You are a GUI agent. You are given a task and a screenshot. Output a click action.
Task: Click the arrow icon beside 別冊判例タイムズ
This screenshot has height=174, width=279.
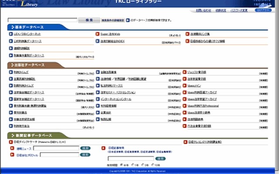11,86
